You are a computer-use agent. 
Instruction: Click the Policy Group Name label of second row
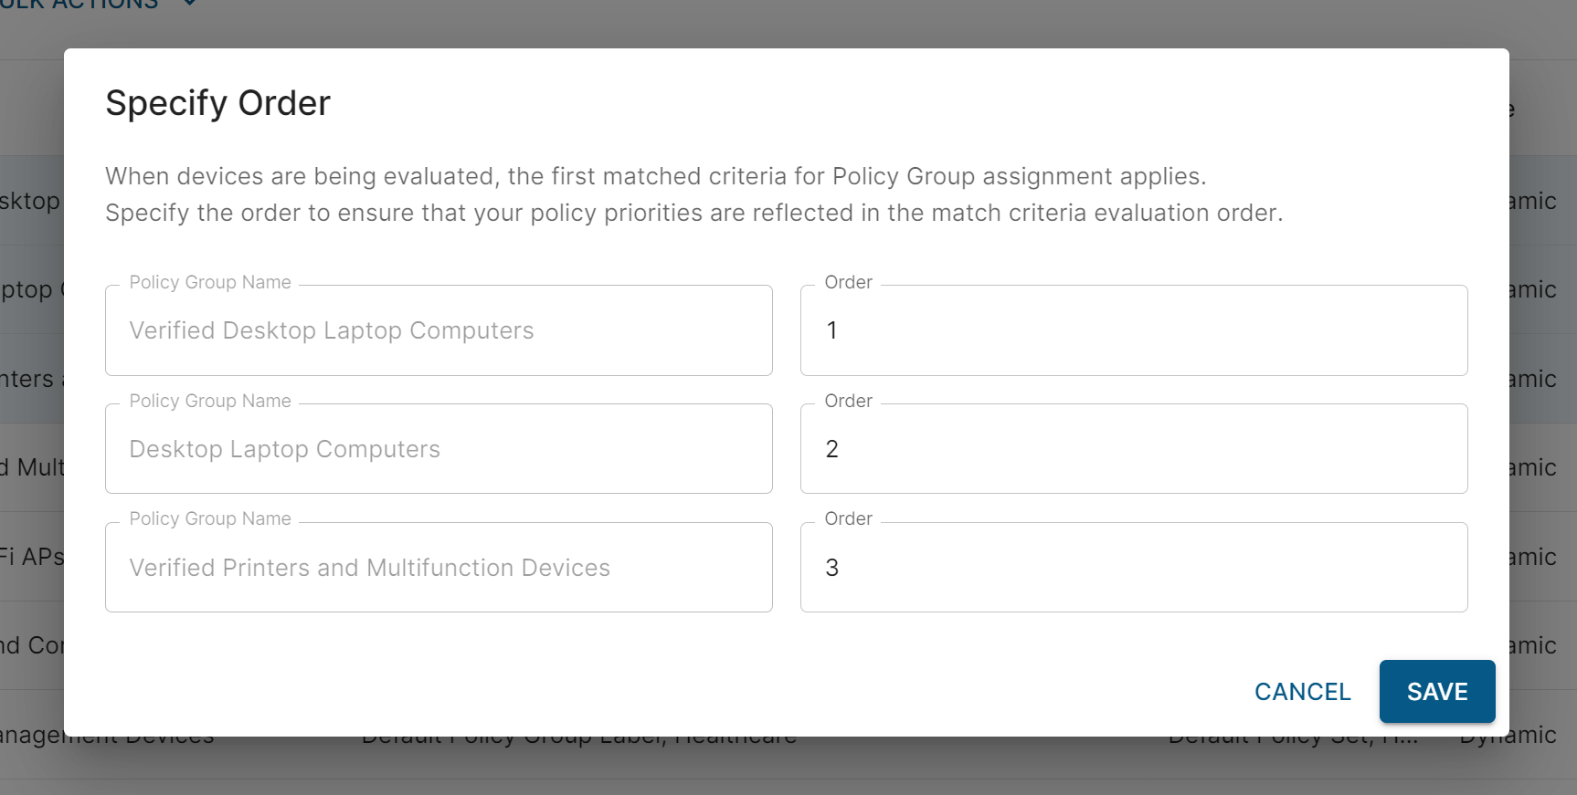[210, 402]
